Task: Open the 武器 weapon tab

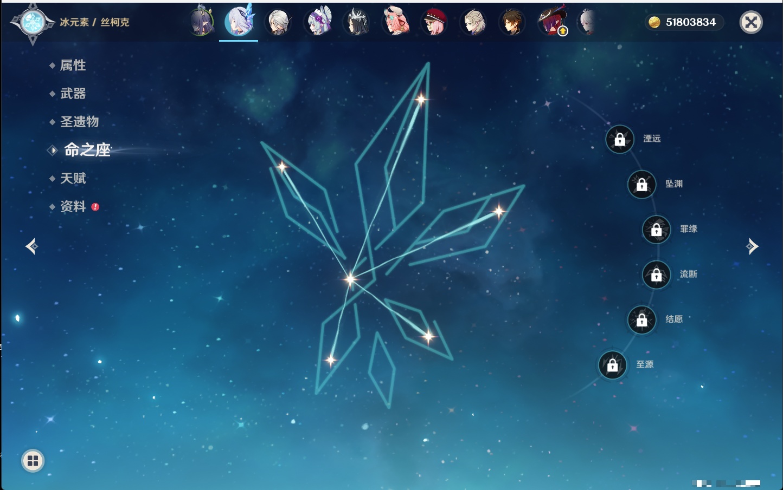Action: click(x=73, y=94)
